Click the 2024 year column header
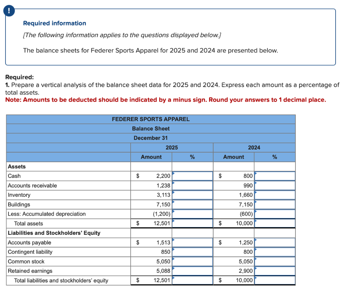The width and height of the screenshot is (351, 289). (254, 147)
